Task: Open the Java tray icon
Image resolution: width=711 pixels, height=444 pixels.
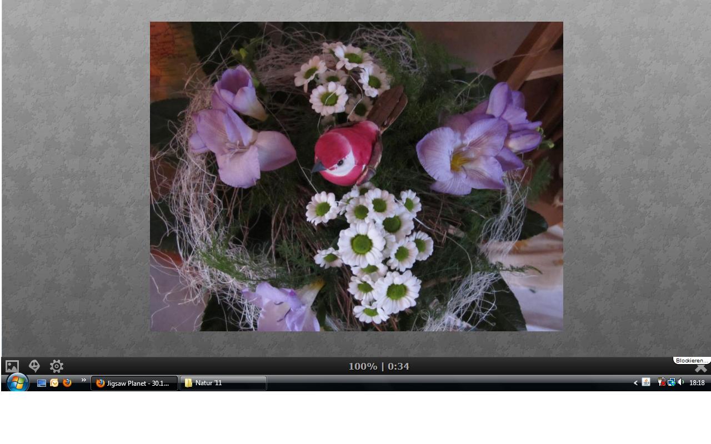Action: (646, 382)
